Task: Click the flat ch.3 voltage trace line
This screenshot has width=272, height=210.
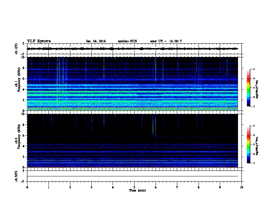Action: 132,176
